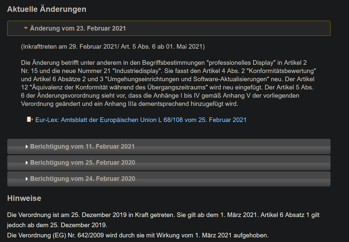Image resolution: width=349 pixels, height=242 pixels.
Task: Click the arrow beside Berichtigung 24. Februar 2020
Action: coord(27,179)
